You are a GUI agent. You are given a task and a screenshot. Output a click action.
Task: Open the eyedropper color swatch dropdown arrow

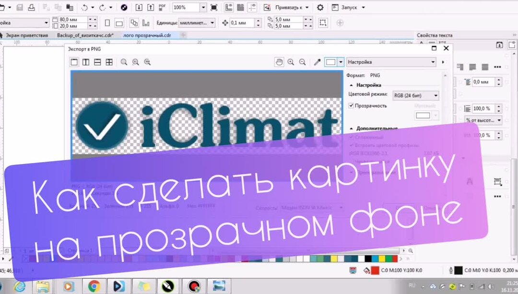coord(341,62)
